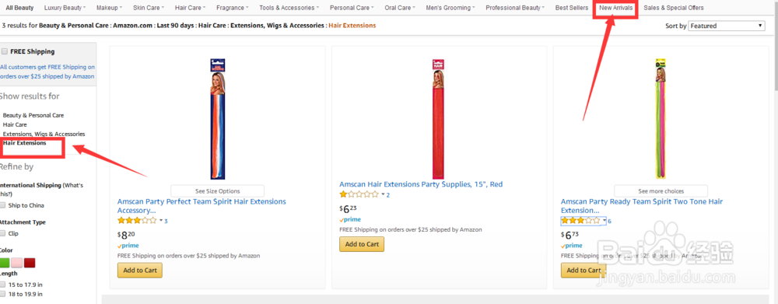Image resolution: width=778 pixels, height=304 pixels.
Task: Open red hair extension product image
Action: tap(439, 119)
